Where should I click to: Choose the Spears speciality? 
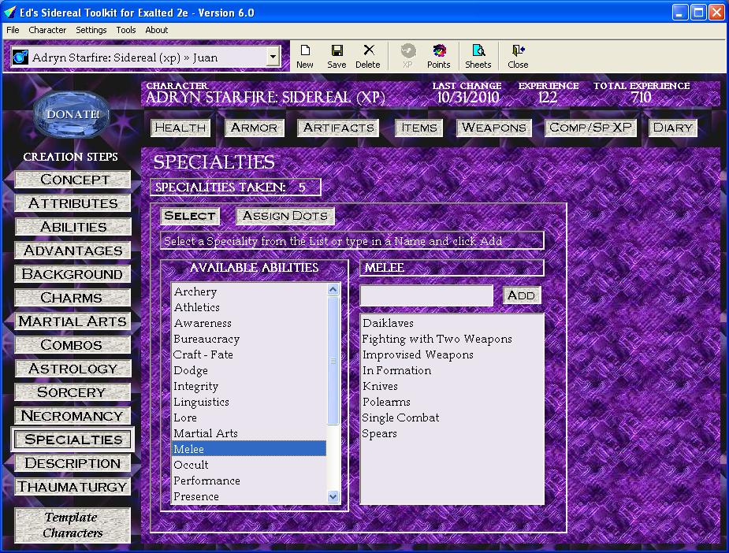[452, 433]
